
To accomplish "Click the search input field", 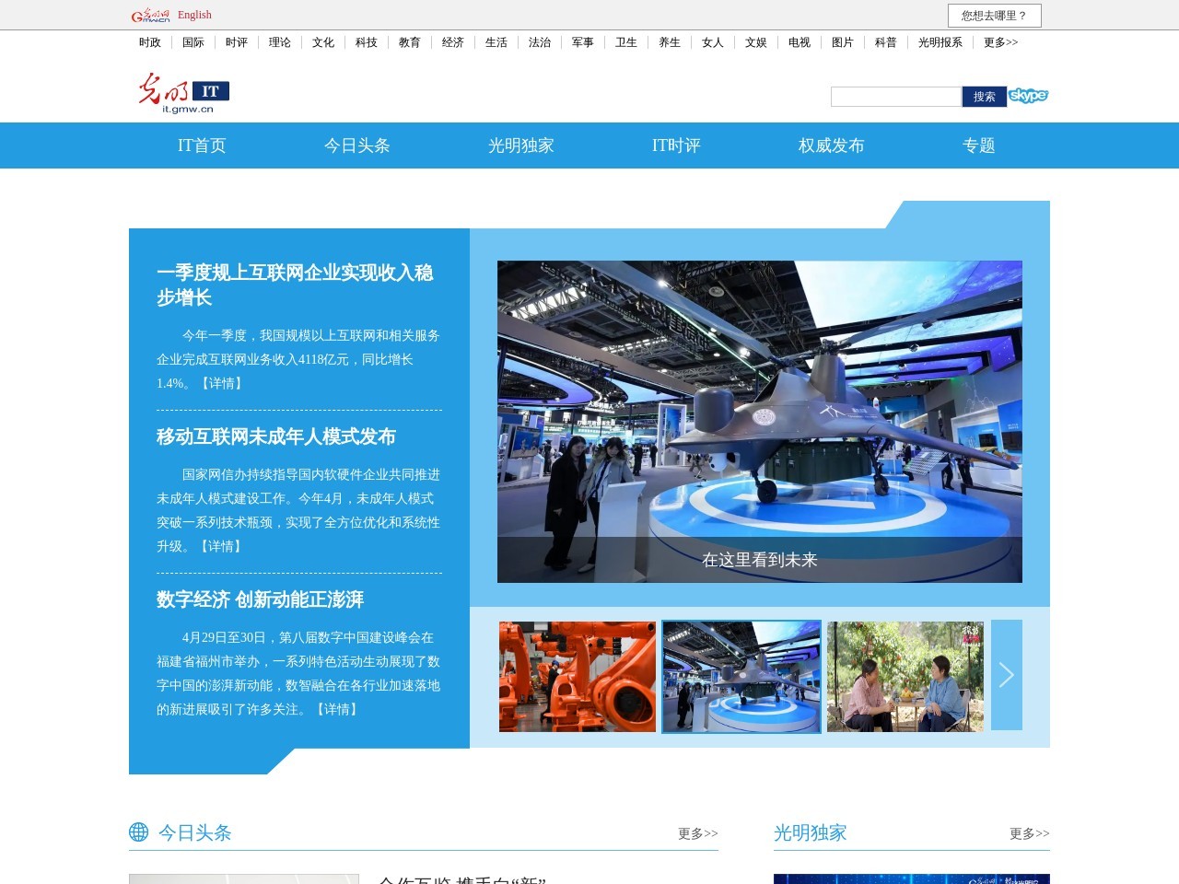I will tap(895, 96).
